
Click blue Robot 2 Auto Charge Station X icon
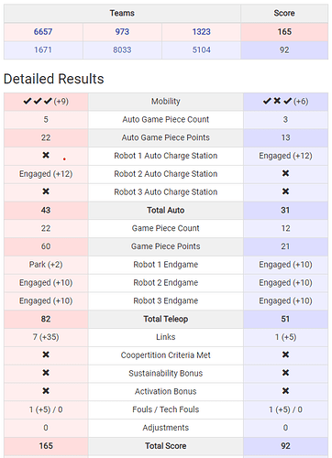[285, 173]
